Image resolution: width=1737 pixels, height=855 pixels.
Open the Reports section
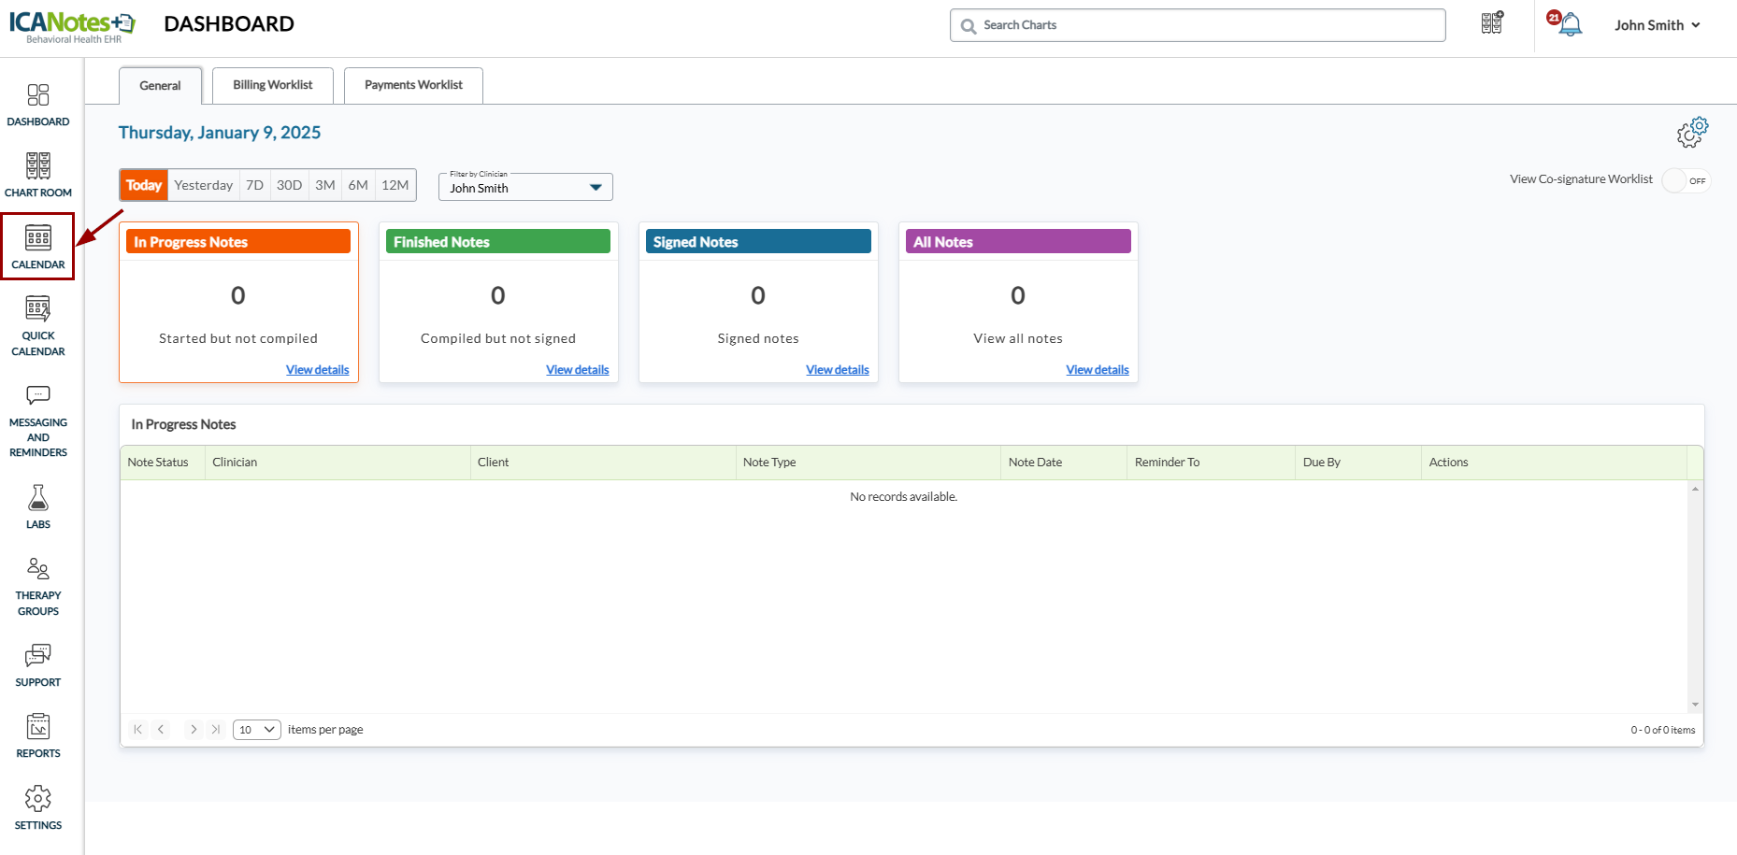coord(38,735)
